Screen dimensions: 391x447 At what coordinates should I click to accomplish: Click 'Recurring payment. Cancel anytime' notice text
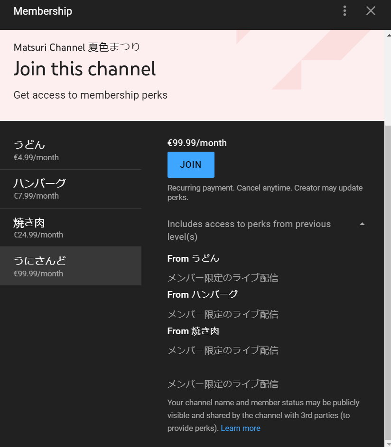pyautogui.click(x=265, y=192)
